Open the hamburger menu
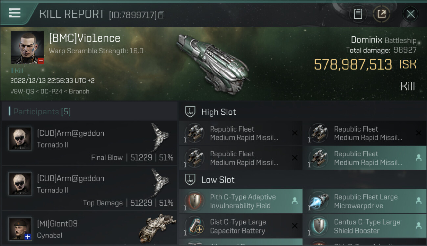The height and width of the screenshot is (246, 427). 15,13
